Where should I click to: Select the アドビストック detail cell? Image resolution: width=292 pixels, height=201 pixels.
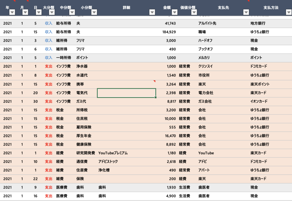click(x=108, y=162)
